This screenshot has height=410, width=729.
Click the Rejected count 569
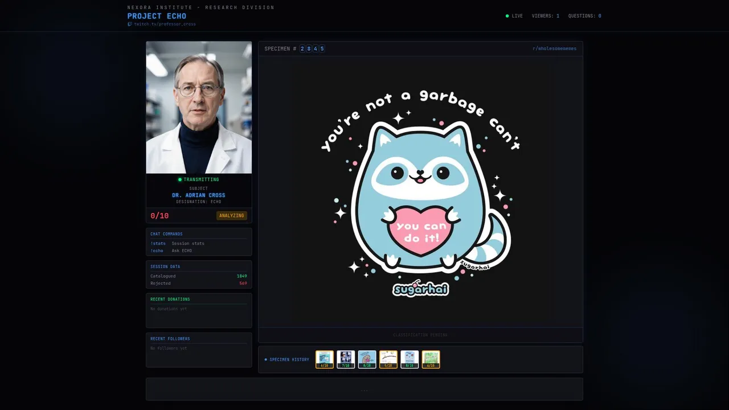point(243,283)
